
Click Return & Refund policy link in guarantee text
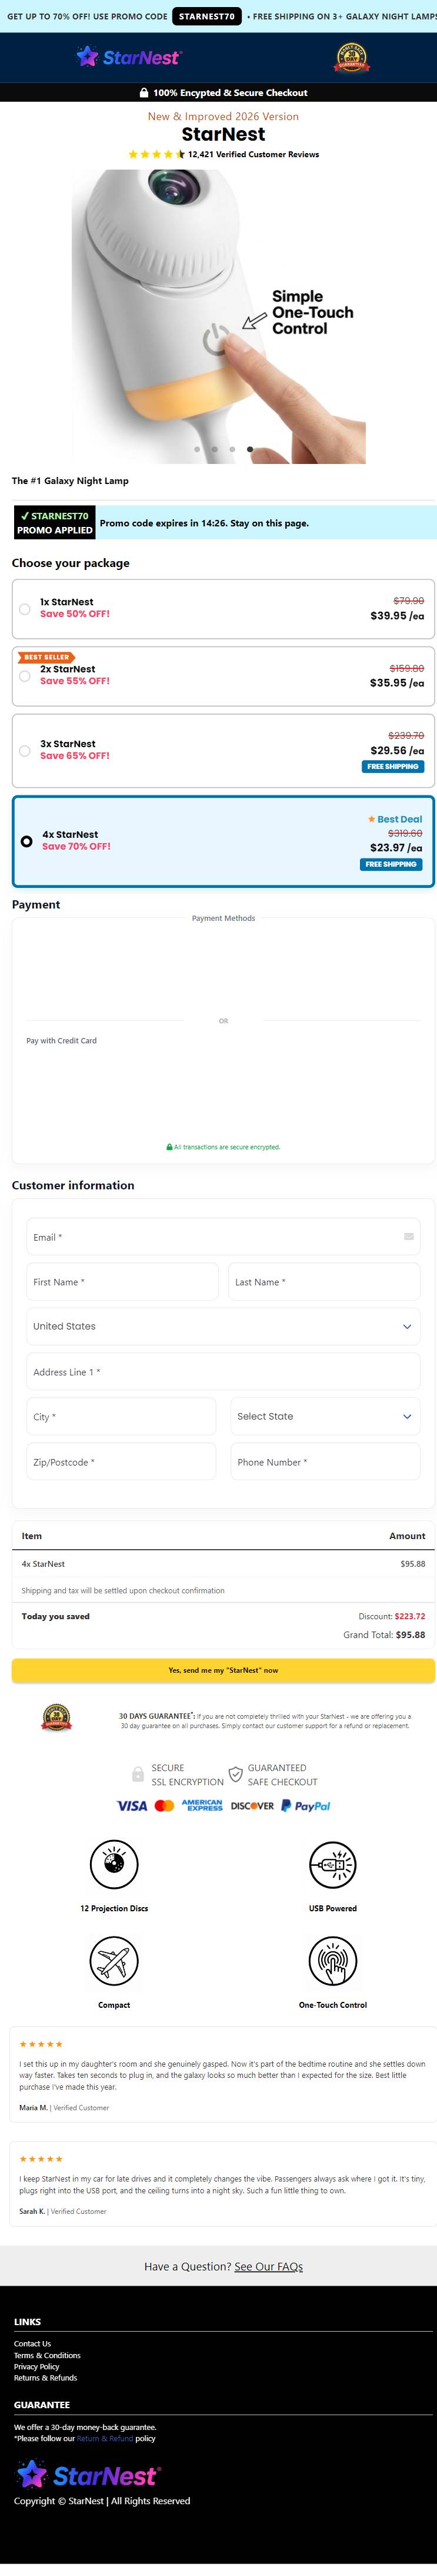pos(105,2438)
